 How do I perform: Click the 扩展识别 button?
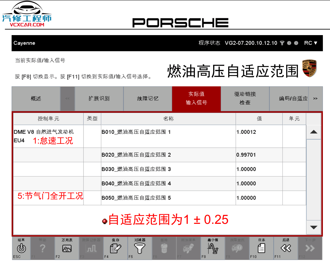click(99, 98)
